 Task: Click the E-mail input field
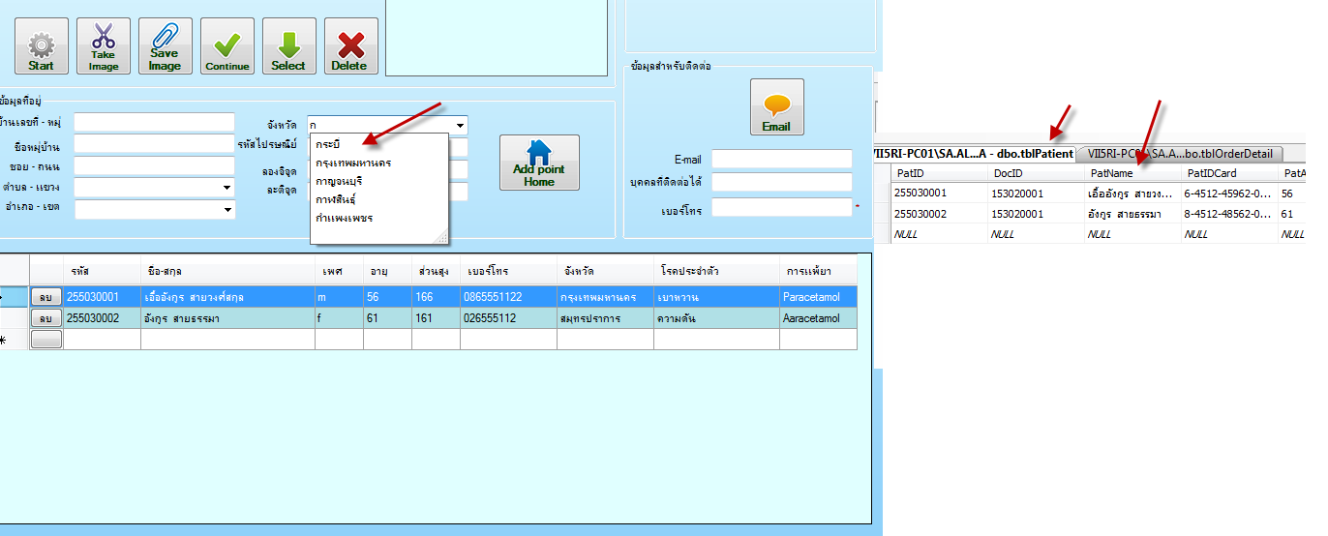[781, 159]
